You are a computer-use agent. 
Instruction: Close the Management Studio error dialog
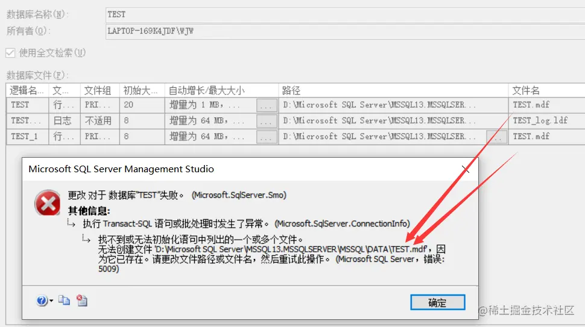pos(466,169)
